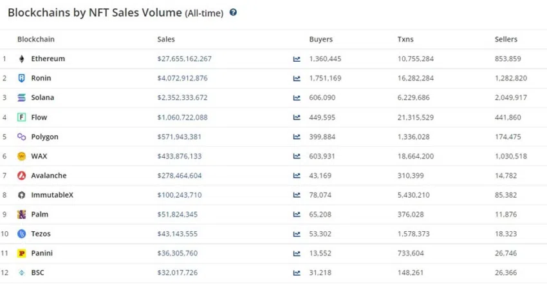Open the Ethereum blockchain link
This screenshot has height=284, width=547.
point(48,59)
